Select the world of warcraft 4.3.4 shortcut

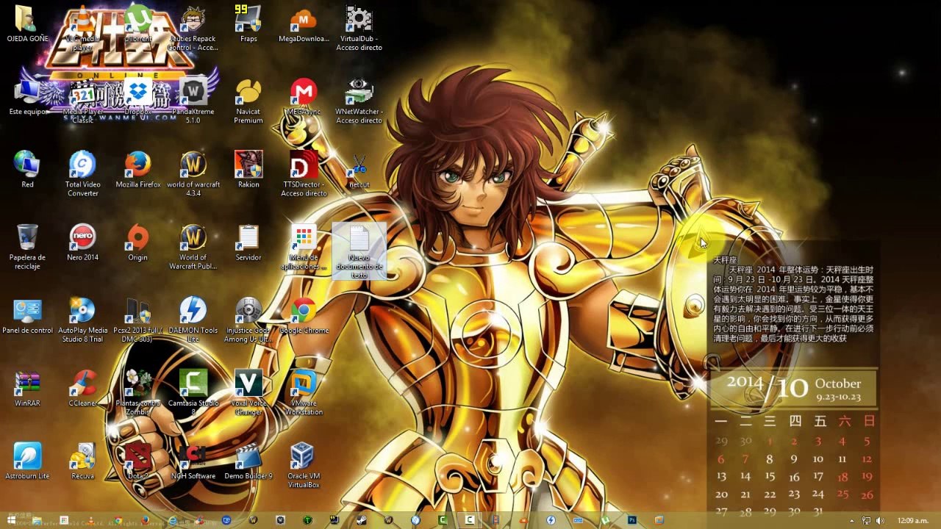[x=193, y=175]
